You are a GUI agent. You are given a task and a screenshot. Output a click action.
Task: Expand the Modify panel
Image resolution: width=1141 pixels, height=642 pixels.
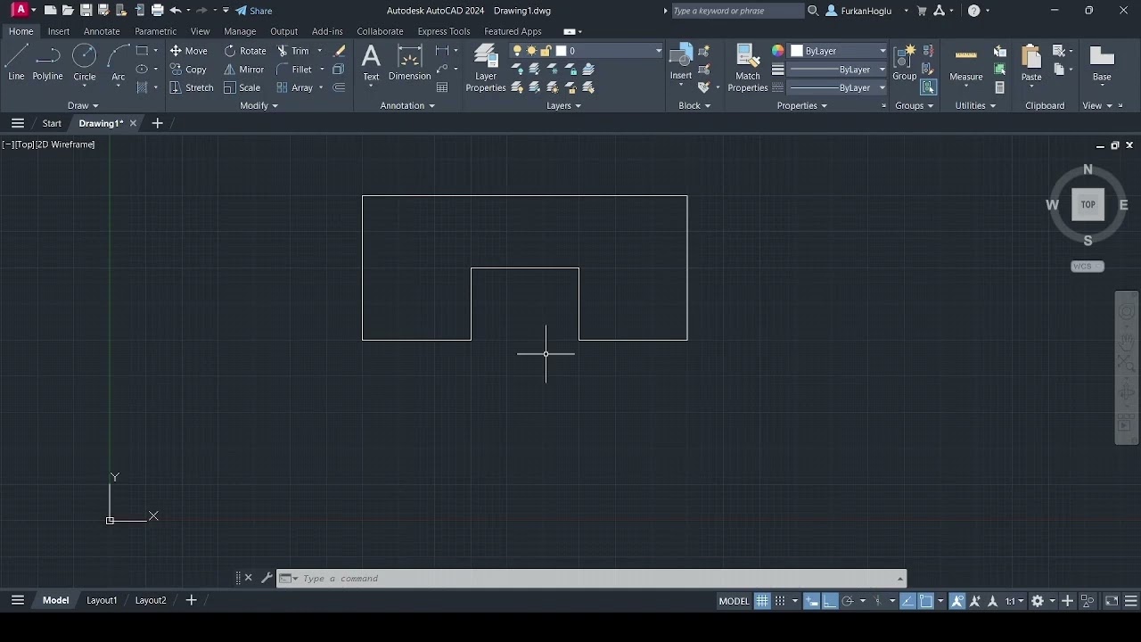[x=259, y=105]
